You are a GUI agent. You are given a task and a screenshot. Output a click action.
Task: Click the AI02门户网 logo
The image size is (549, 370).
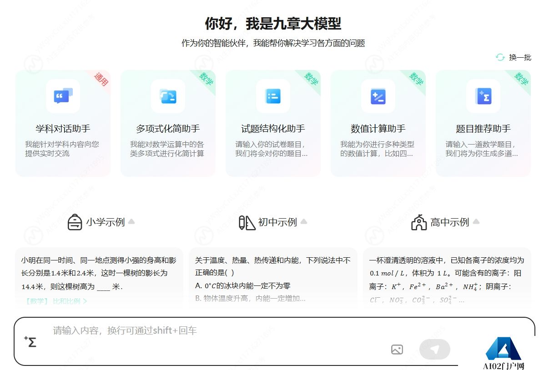pos(504,354)
